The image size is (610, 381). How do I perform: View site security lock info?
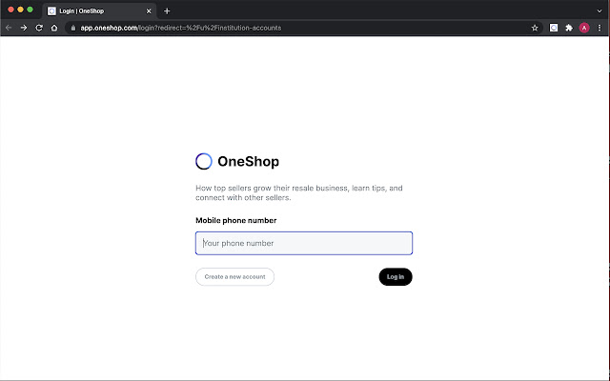point(73,28)
